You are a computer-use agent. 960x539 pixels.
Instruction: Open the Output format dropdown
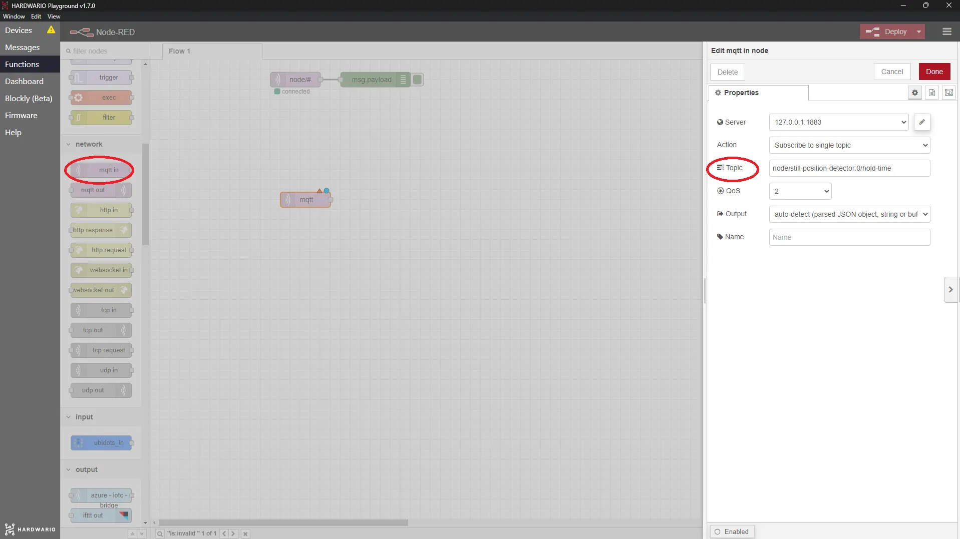coord(849,214)
